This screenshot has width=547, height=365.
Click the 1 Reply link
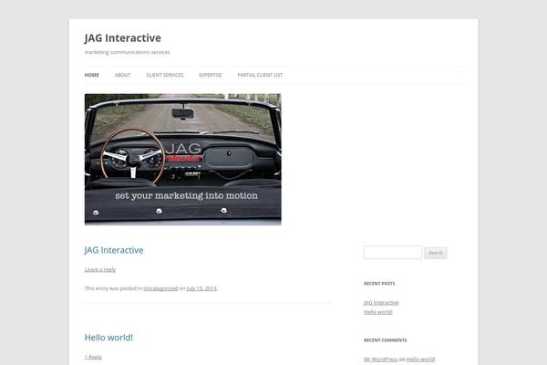coord(93,357)
